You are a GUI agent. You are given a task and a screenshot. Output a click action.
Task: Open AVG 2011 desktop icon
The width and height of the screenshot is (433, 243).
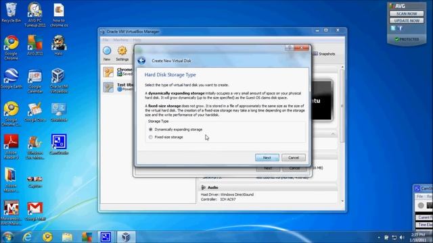point(35,45)
